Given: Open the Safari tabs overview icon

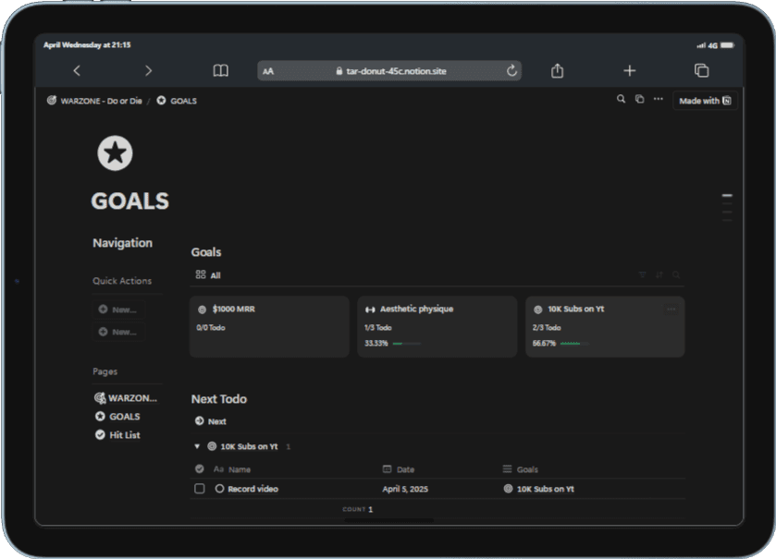Looking at the screenshot, I should tap(701, 70).
